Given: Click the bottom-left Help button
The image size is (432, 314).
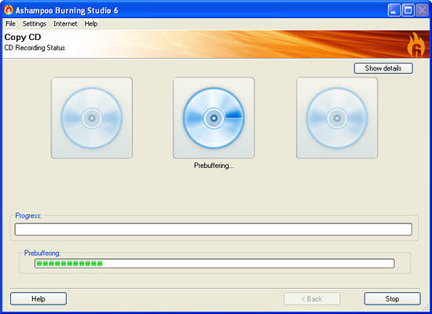Looking at the screenshot, I should click(38, 299).
